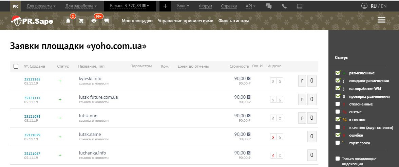Select the 'PR' tab in top bar
Screen dimensions: 399x167
(15, 6)
